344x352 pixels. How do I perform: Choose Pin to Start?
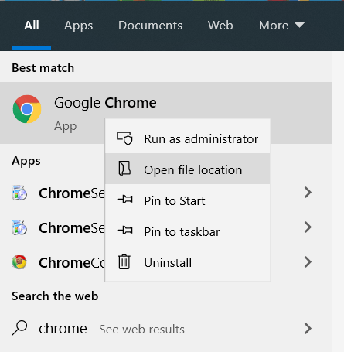pos(188,200)
